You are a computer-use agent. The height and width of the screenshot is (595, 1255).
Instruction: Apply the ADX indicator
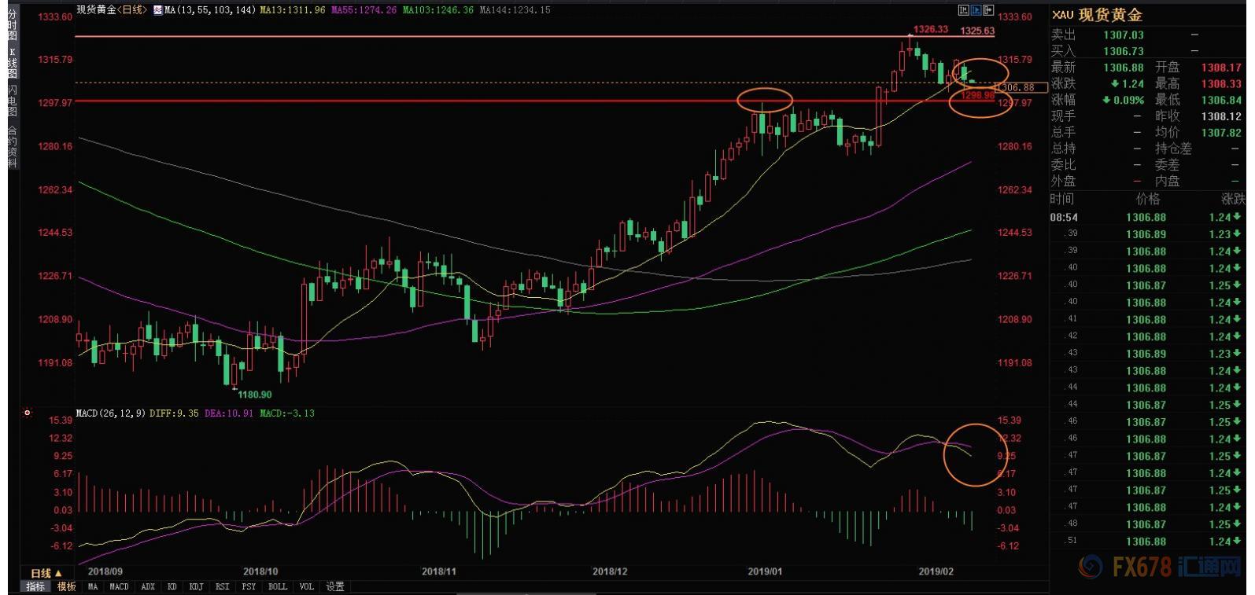(x=148, y=587)
